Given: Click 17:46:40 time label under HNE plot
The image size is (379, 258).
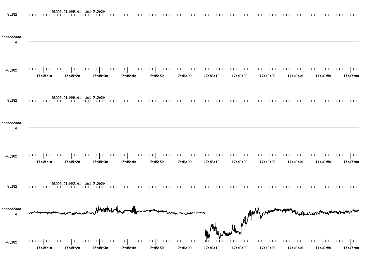Looking at the screenshot, I should 295,76.
